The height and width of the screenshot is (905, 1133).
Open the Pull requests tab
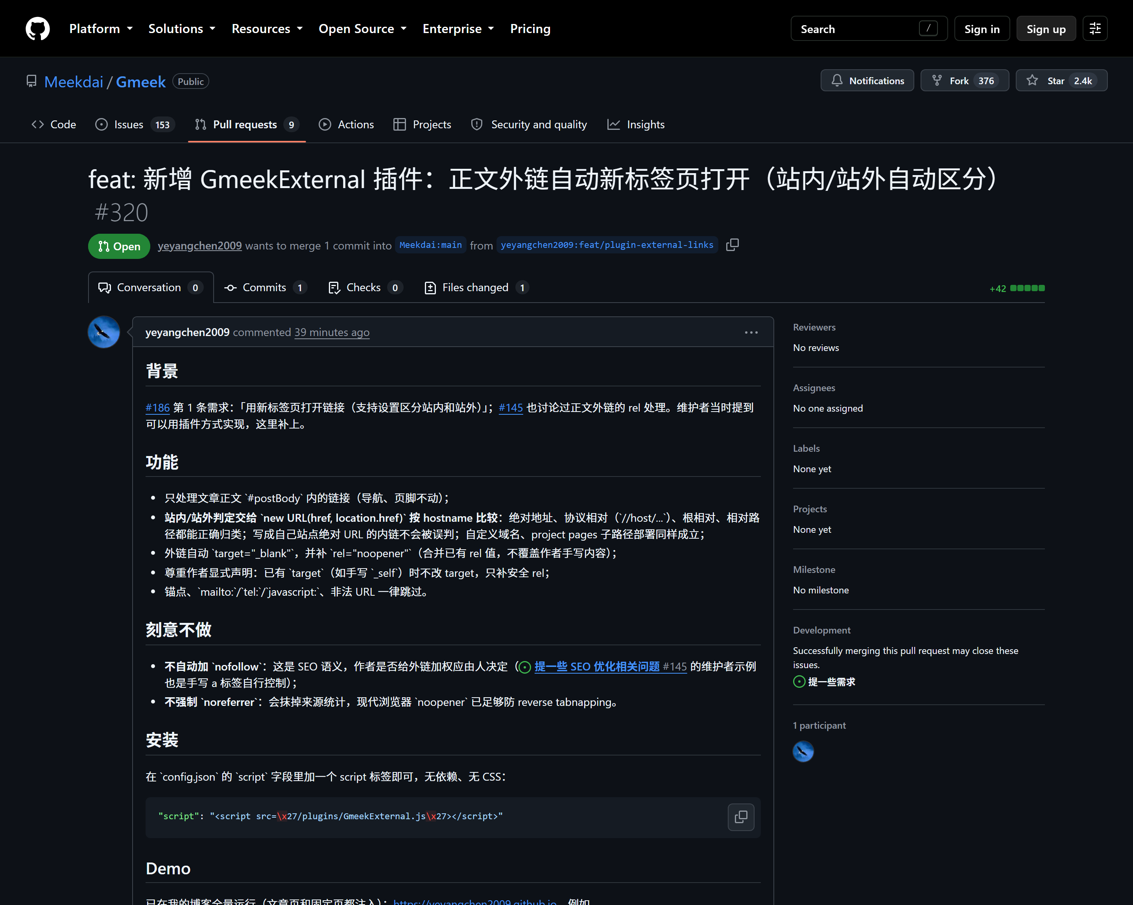(x=247, y=125)
